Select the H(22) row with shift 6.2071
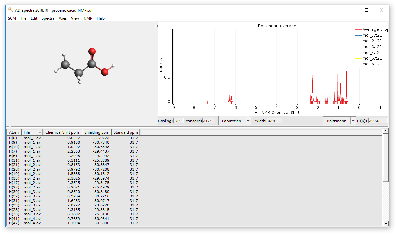 (195, 187)
